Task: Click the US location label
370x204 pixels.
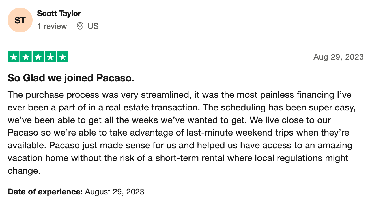Action: tap(93, 26)
